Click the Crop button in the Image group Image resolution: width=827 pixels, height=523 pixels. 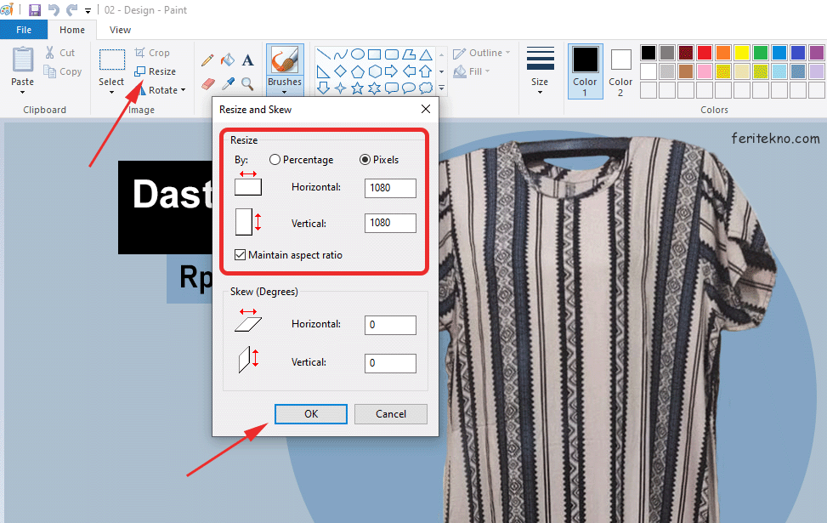pyautogui.click(x=152, y=53)
